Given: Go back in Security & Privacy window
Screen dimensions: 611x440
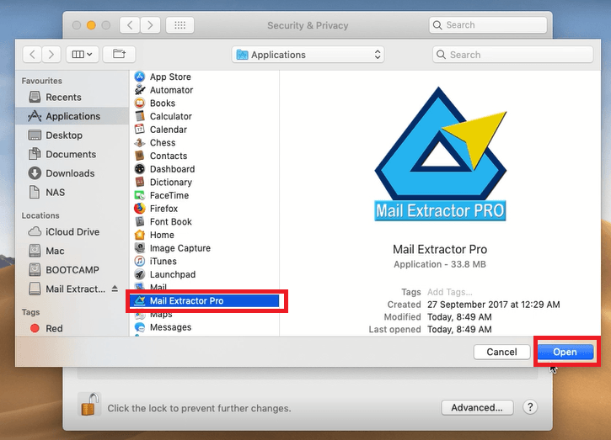Looking at the screenshot, I should [130, 25].
